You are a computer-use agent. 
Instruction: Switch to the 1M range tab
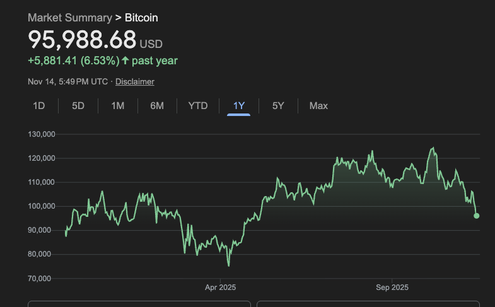[x=117, y=106]
